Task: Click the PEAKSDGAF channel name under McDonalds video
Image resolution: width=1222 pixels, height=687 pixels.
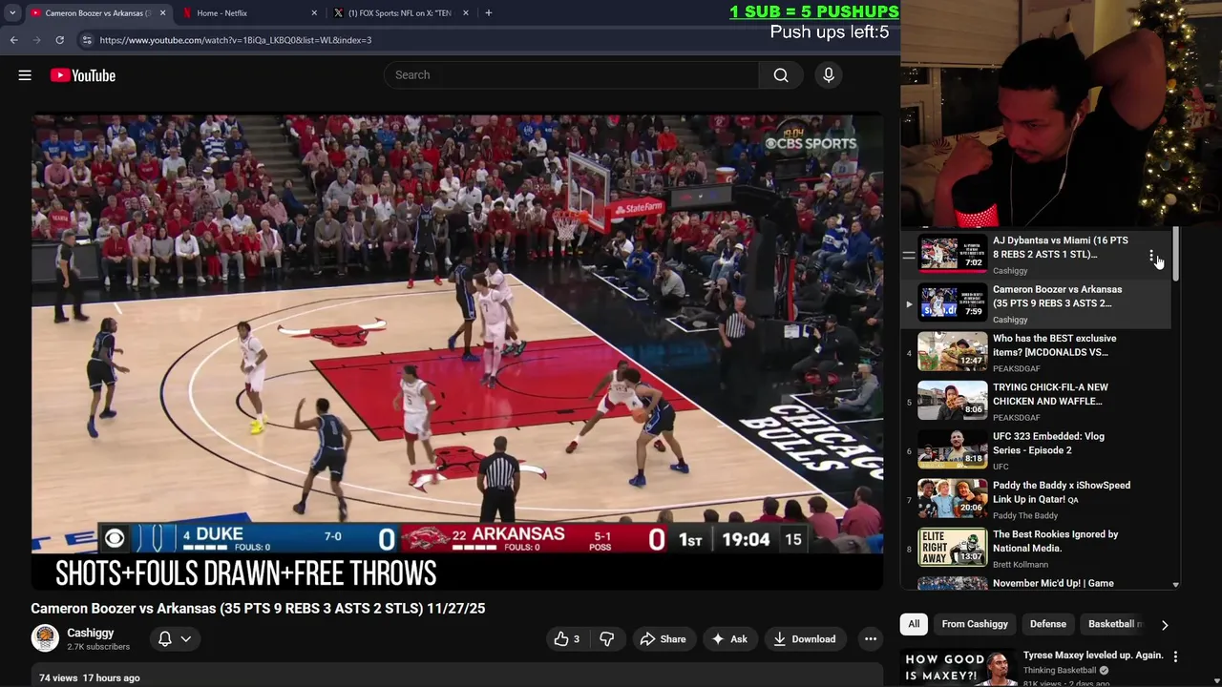Action: point(1016,368)
